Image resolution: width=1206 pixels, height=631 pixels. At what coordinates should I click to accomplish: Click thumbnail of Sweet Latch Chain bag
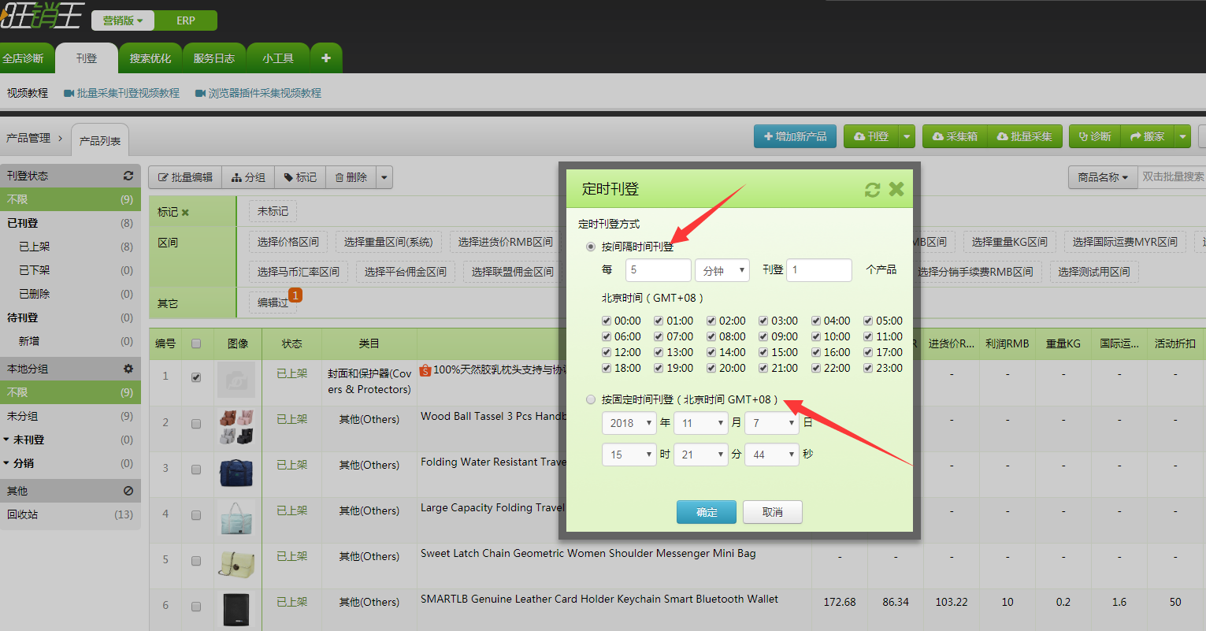click(236, 562)
